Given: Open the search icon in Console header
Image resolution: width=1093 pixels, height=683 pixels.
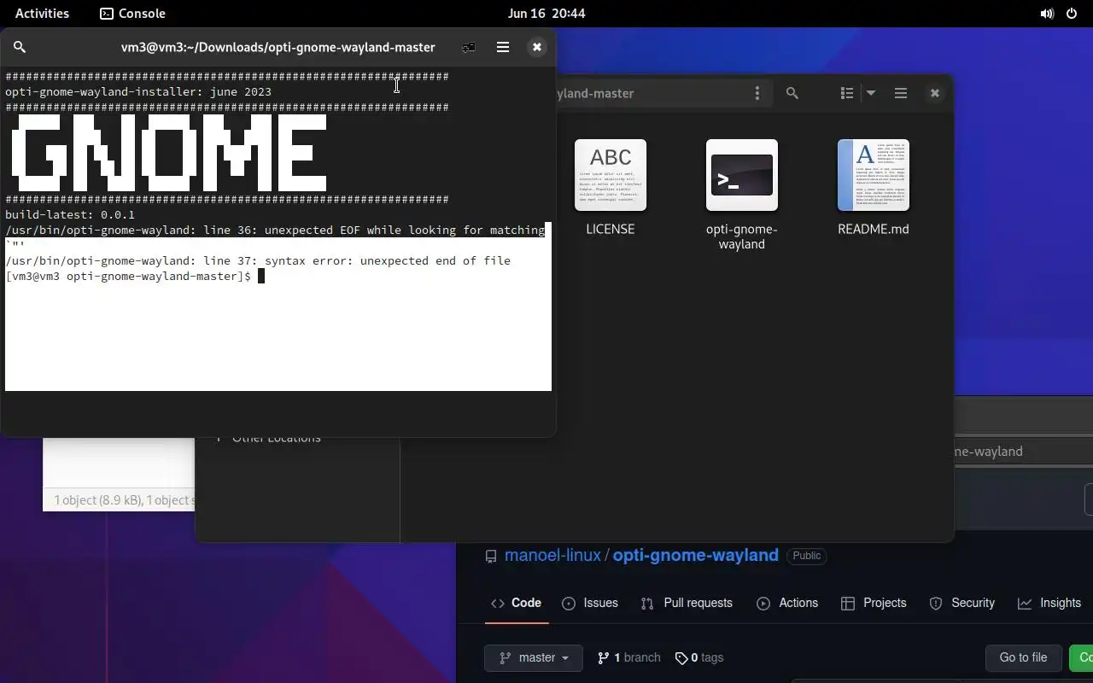Looking at the screenshot, I should point(20,47).
